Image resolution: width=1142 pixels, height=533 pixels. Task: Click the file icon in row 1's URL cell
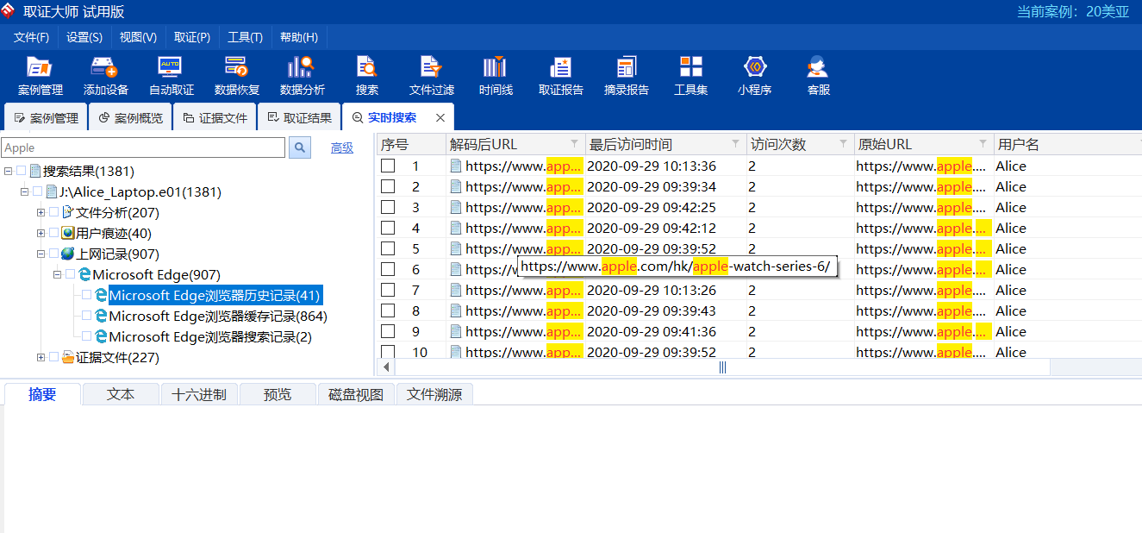pyautogui.click(x=456, y=166)
